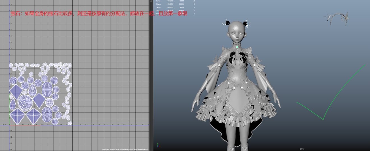The width and height of the screenshot is (370, 151).
Task: Select the central teardrop-shaped UV shell
Action: coord(33,90)
